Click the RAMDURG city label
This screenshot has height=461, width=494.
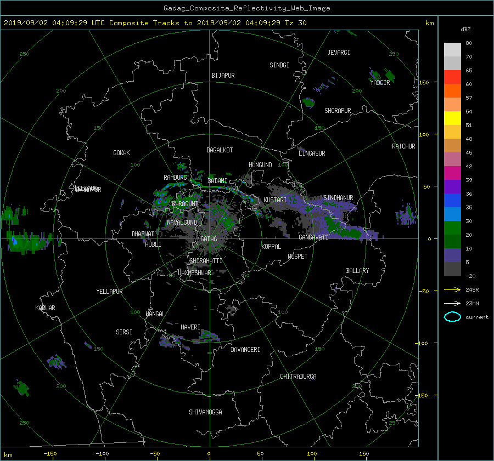(175, 178)
